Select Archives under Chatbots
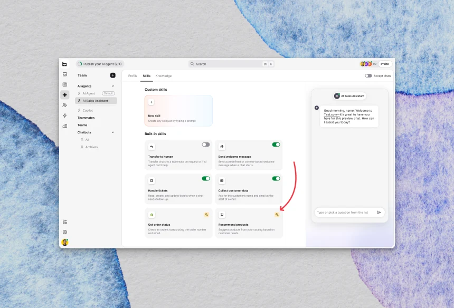Viewport: 454px width, 308px height. click(x=91, y=147)
